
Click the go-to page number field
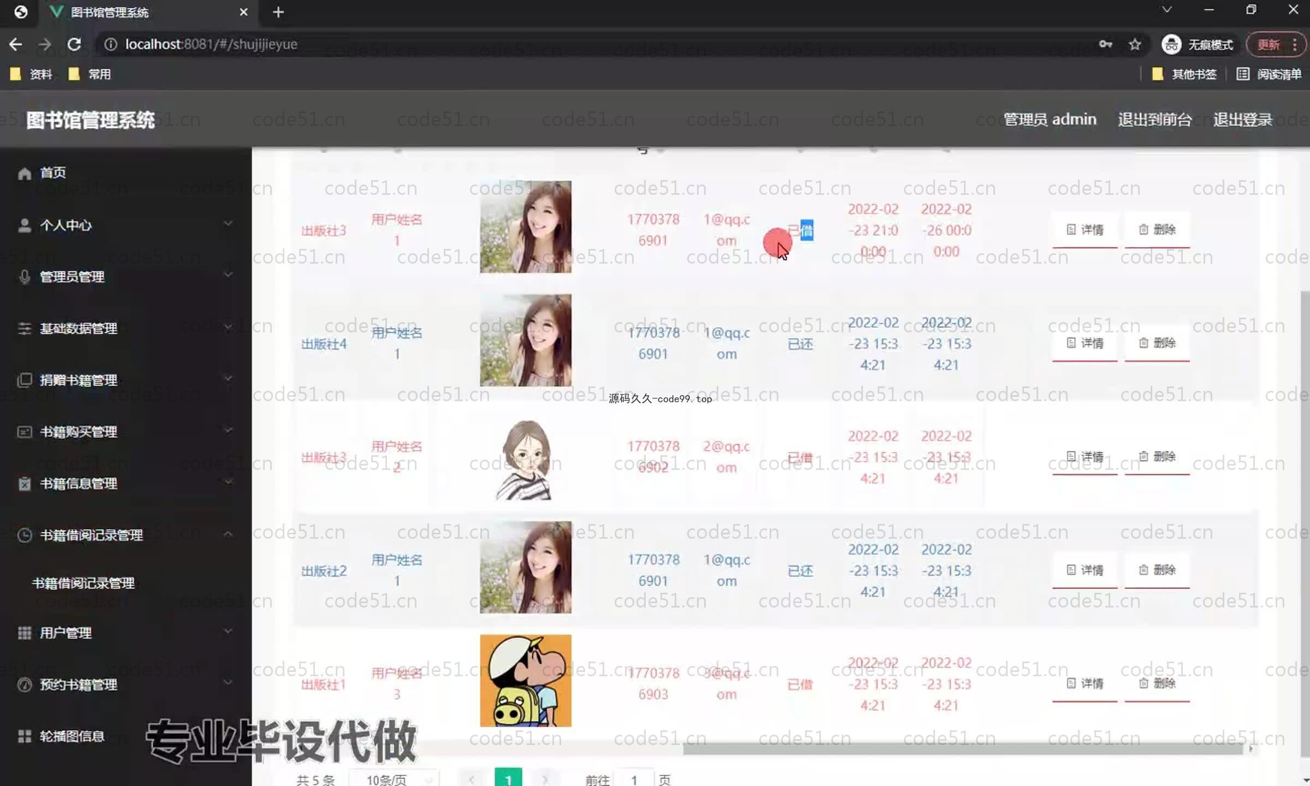[x=634, y=779]
